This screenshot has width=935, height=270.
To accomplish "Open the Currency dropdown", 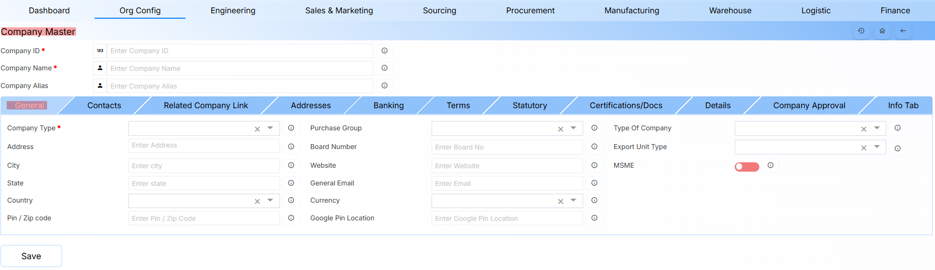I will pos(573,201).
